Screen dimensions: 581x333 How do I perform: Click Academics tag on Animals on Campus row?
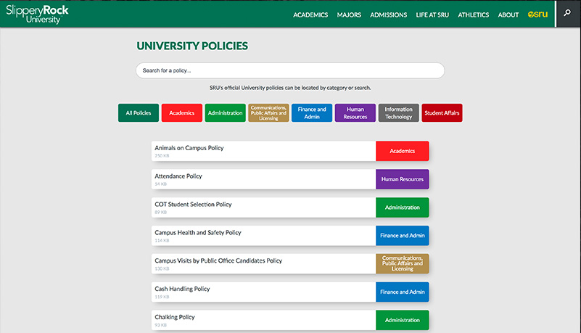tap(403, 151)
